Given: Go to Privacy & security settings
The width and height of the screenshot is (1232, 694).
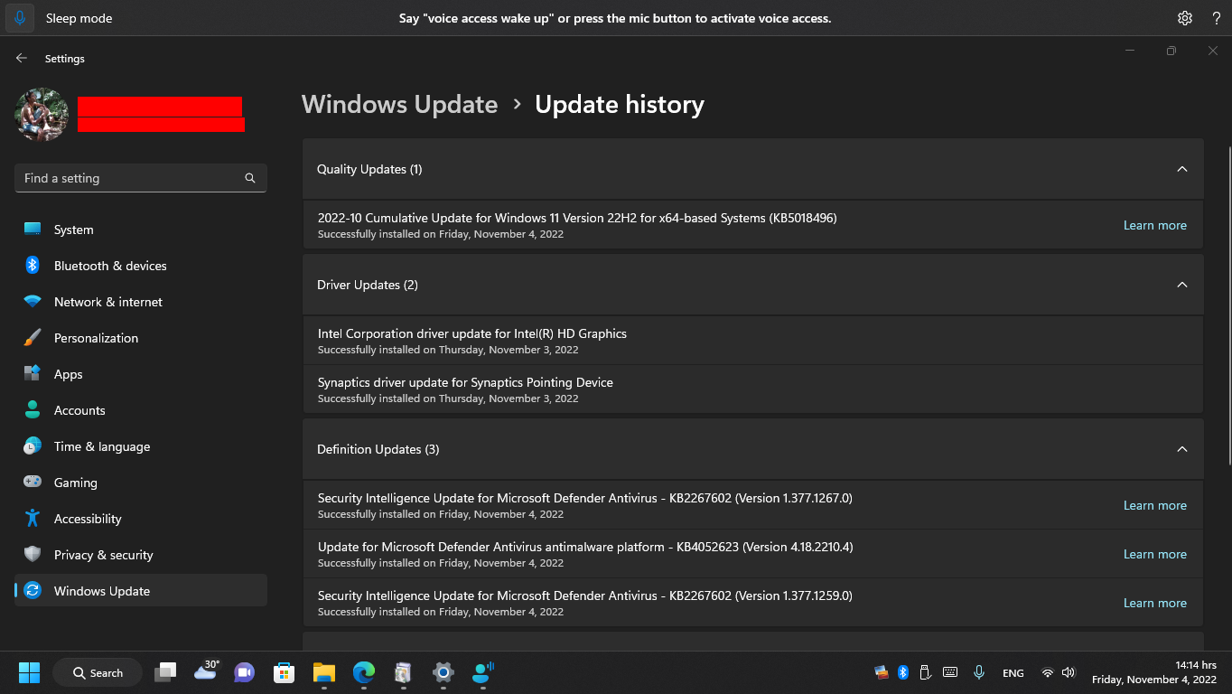Looking at the screenshot, I should (141, 555).
